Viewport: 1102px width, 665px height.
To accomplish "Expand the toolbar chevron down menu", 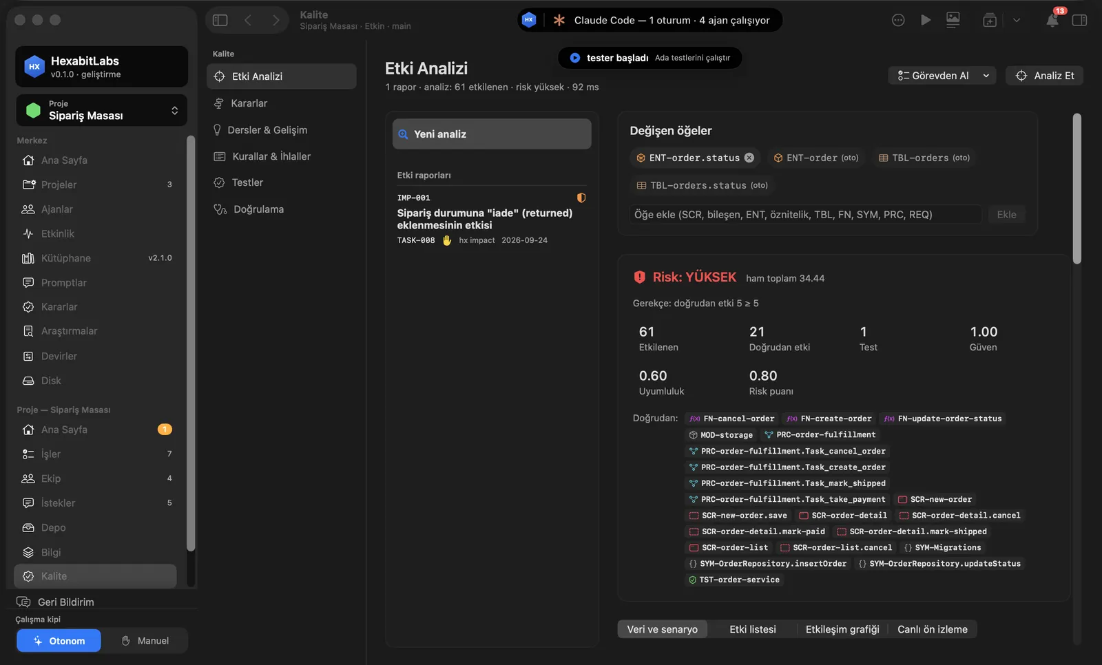I will 1017,20.
